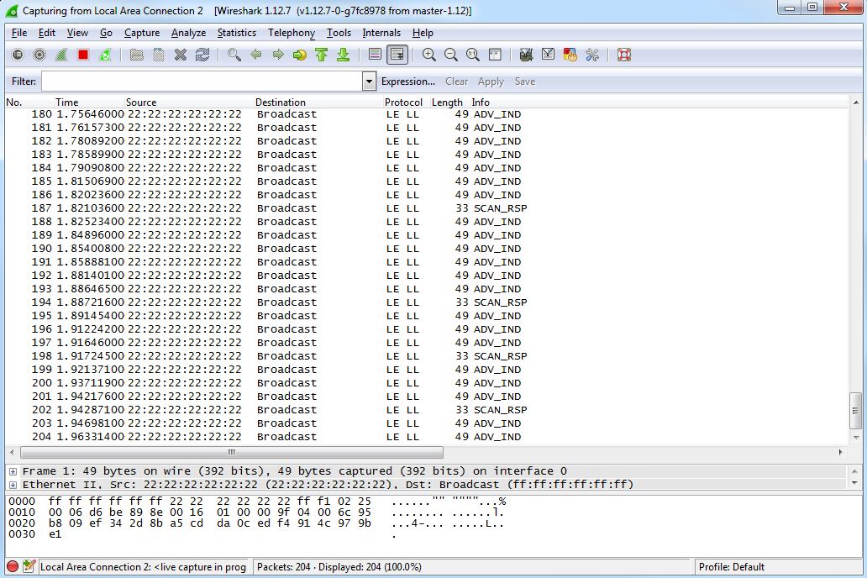Click in the Filter text field

coord(202,81)
